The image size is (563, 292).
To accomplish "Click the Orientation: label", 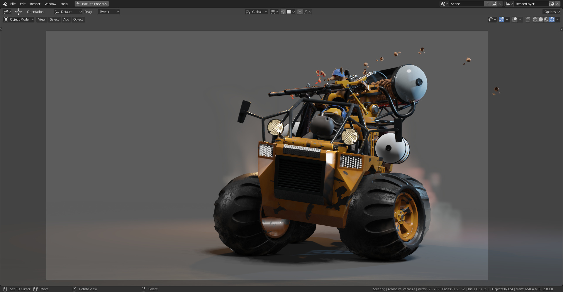I will click(35, 12).
